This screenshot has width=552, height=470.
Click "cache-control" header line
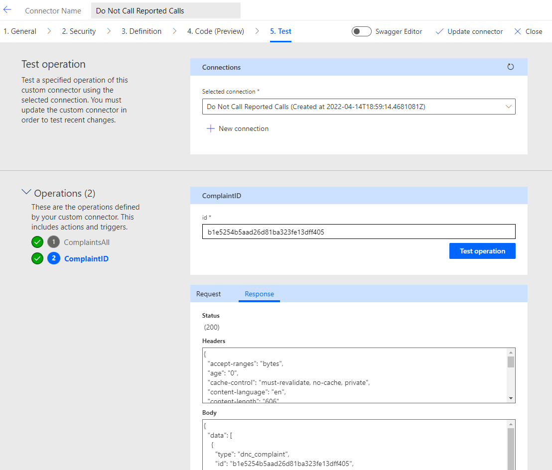point(288,382)
